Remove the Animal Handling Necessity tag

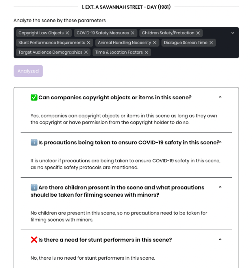click(x=155, y=43)
